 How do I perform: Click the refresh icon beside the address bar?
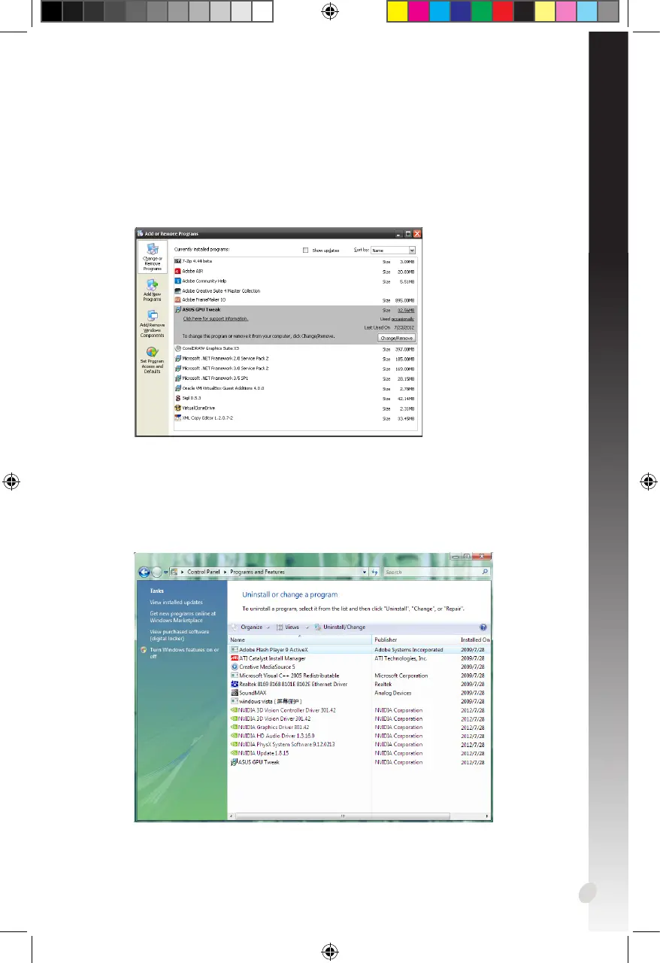374,572
